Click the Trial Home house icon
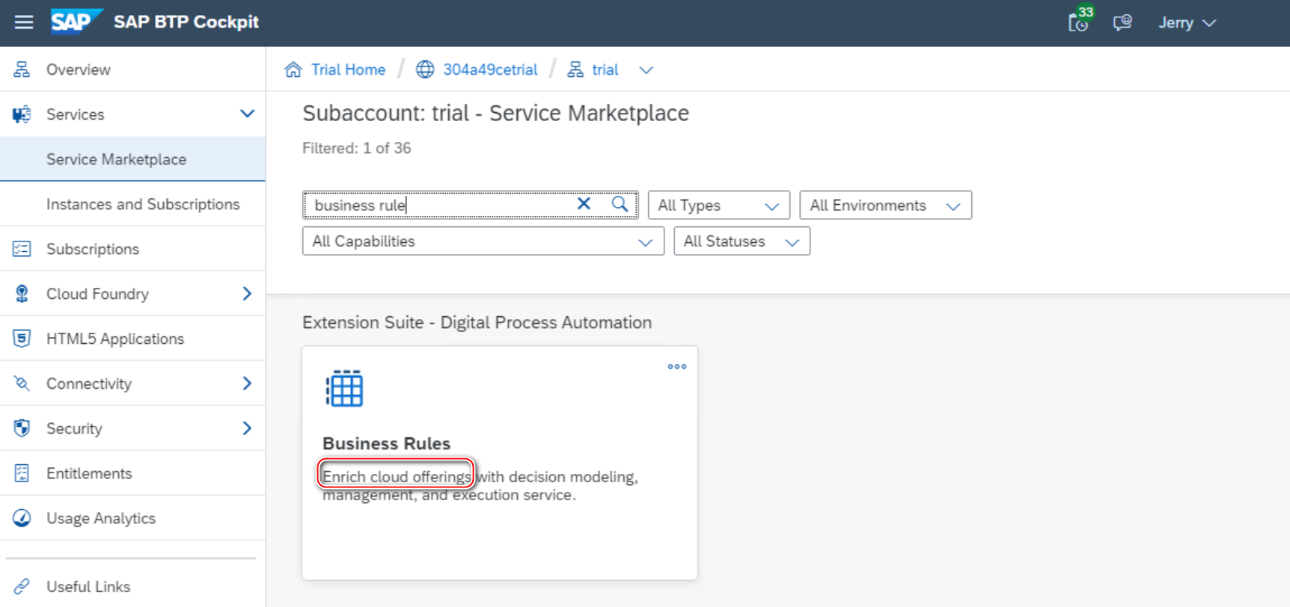 pyautogui.click(x=293, y=70)
